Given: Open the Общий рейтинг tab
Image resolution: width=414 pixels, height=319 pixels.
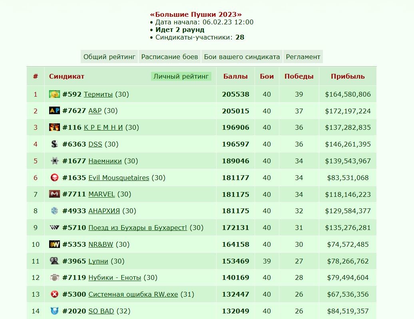Looking at the screenshot, I should 109,57.
